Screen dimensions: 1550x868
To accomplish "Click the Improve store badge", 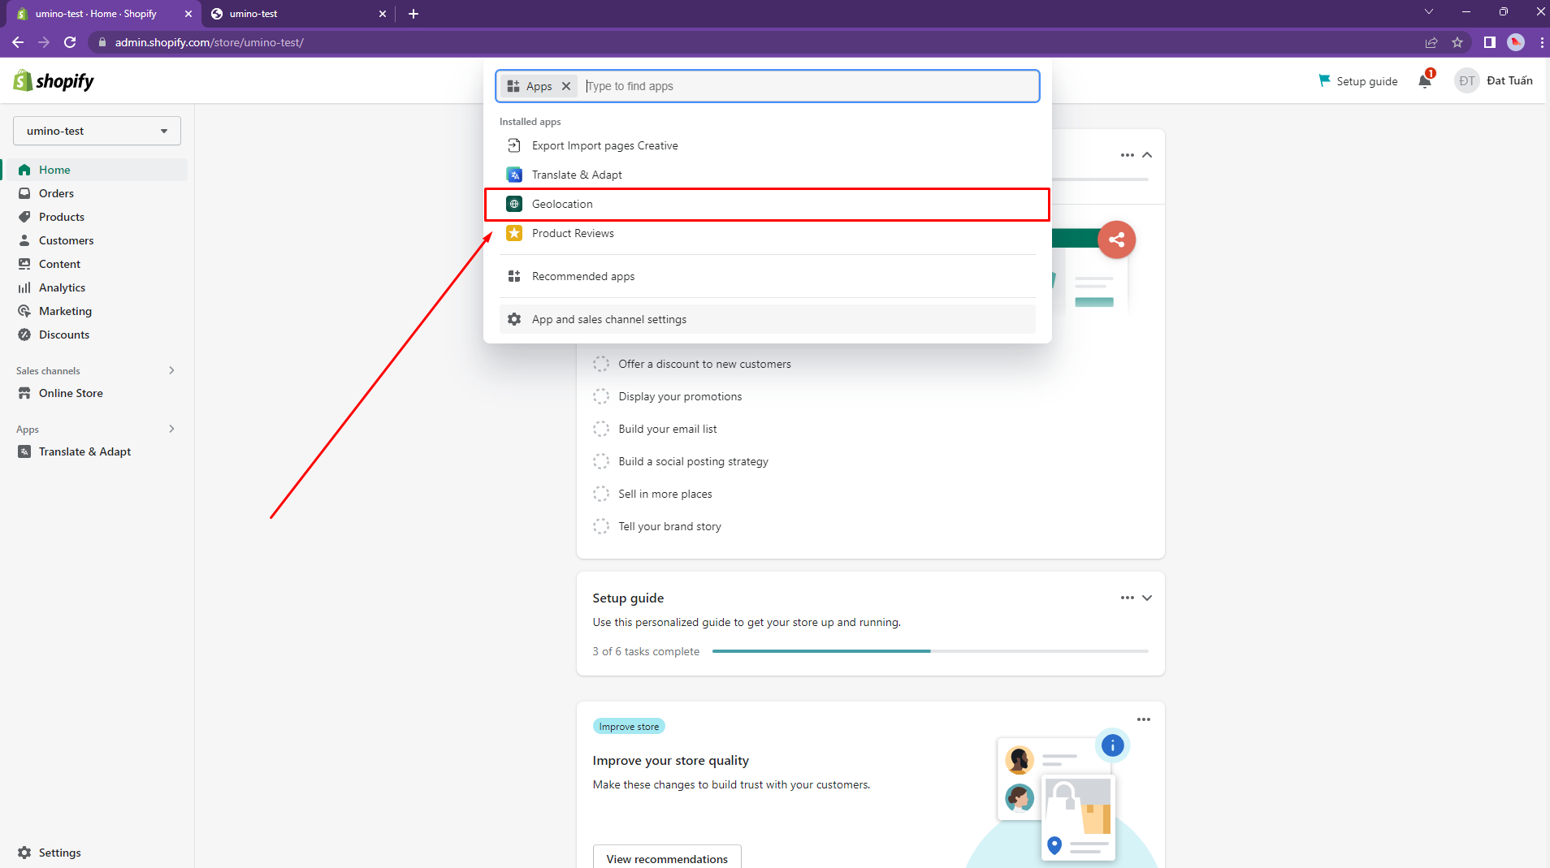I will pos(629,727).
